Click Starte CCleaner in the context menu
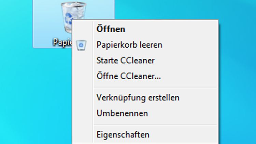 [126, 61]
